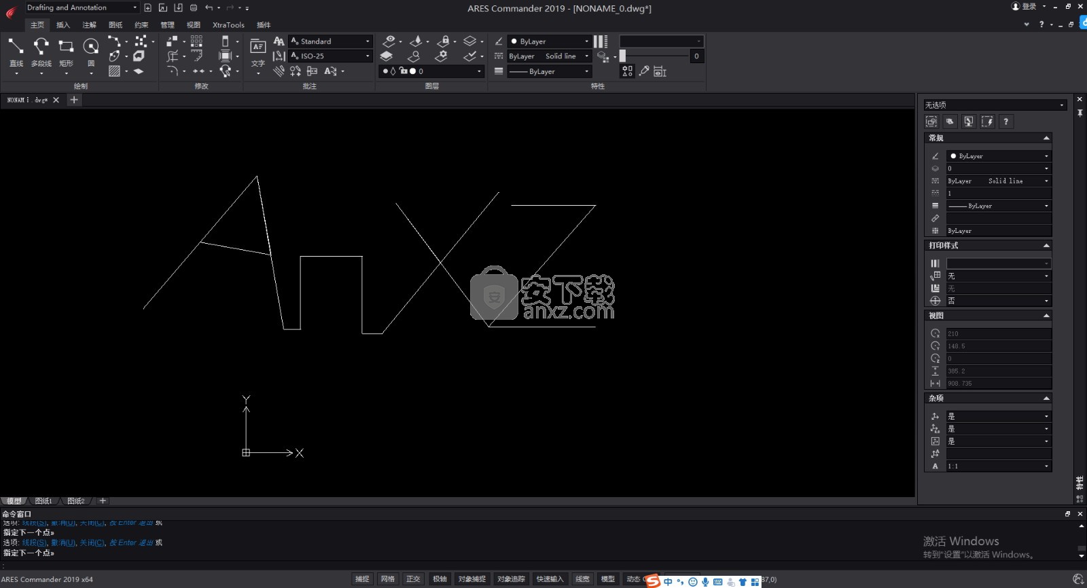The width and height of the screenshot is (1087, 588).
Task: Open the ByLayer line weight dropdown in ribbon
Action: pos(549,71)
